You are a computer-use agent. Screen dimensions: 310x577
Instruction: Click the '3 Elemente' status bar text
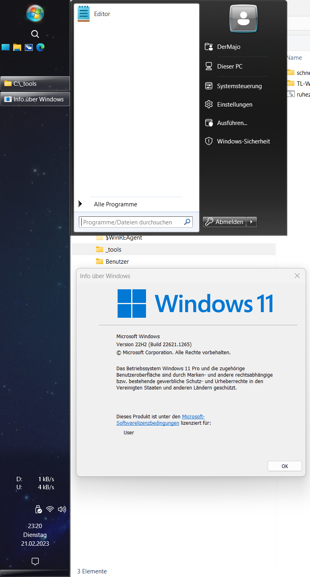(x=92, y=571)
